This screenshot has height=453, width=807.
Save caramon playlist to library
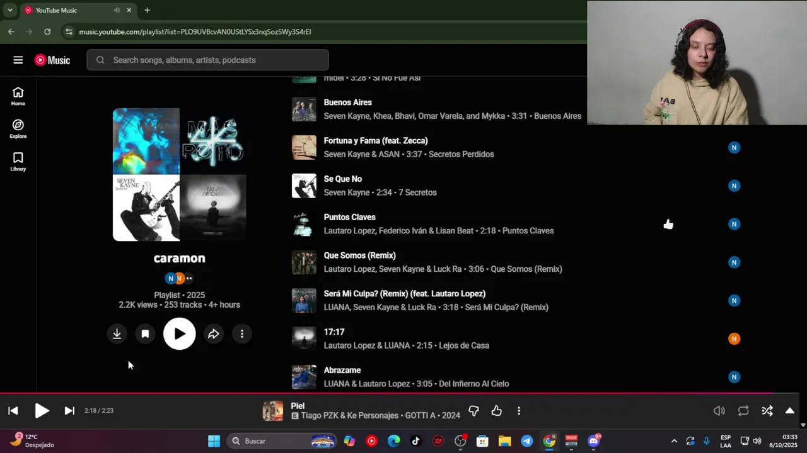145,334
